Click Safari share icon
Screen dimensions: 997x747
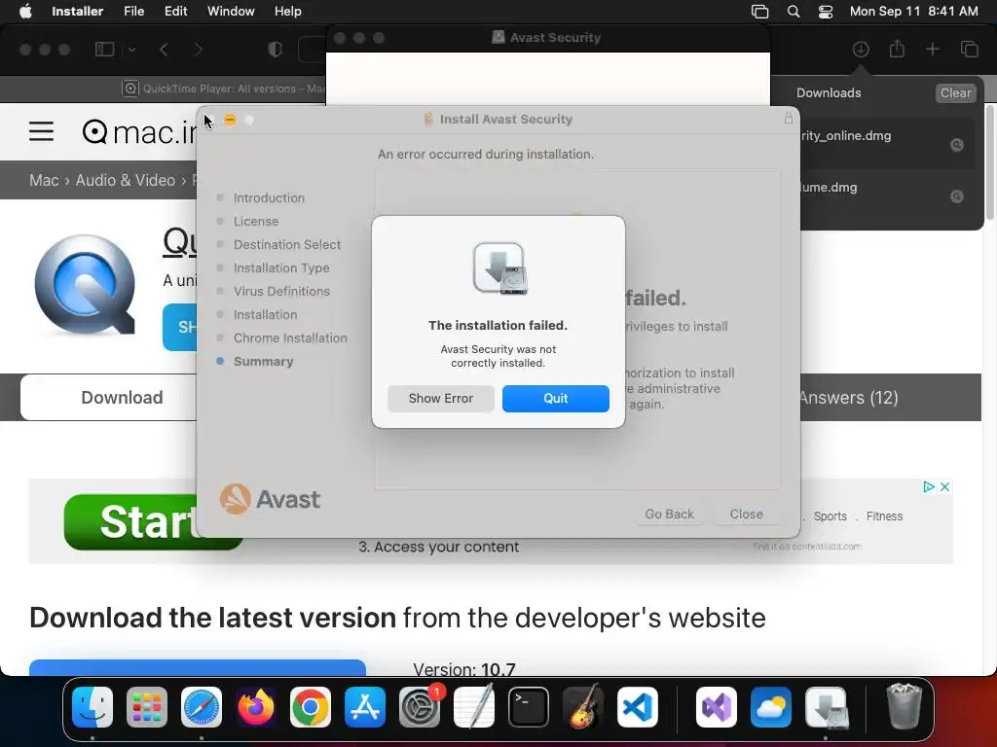(897, 49)
